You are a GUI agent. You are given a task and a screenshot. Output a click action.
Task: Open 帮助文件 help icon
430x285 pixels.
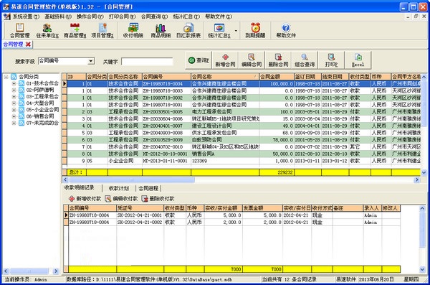pyautogui.click(x=286, y=30)
